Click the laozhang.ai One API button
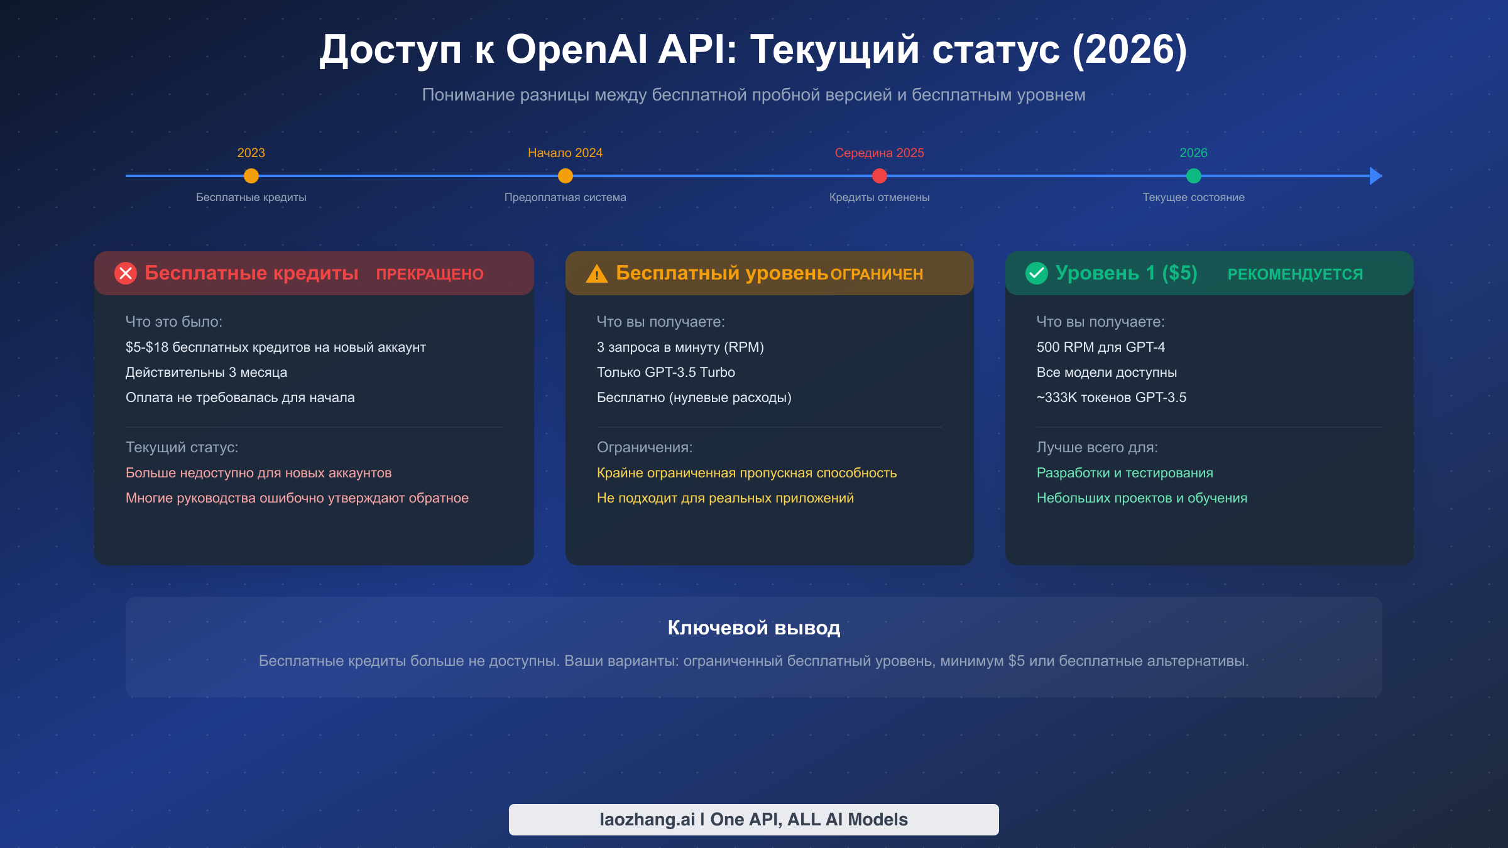The height and width of the screenshot is (848, 1508). tap(753, 819)
